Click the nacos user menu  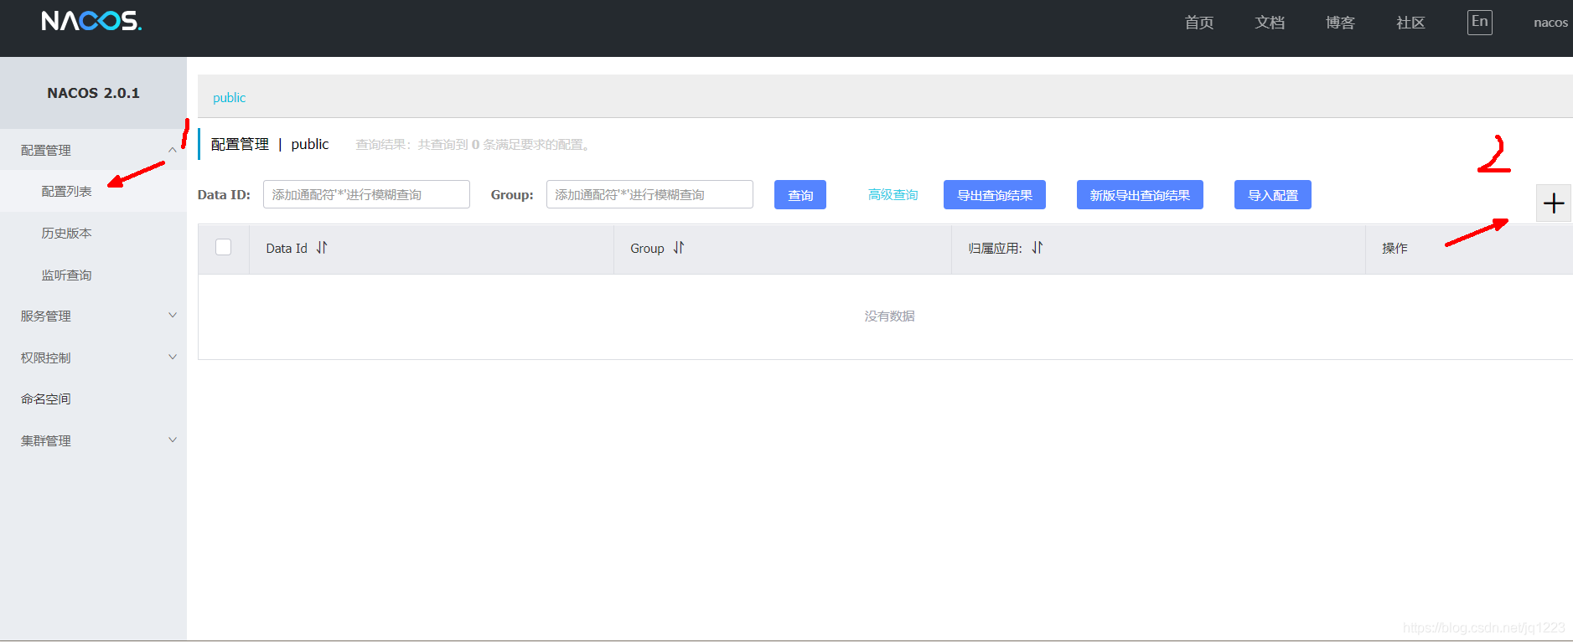point(1550,23)
